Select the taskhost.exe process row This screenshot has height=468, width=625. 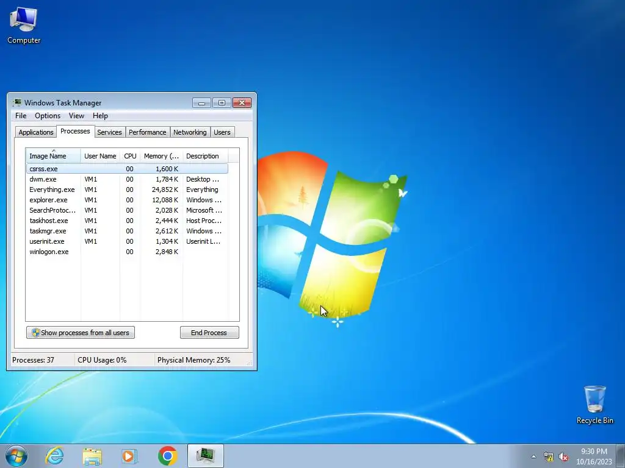coord(127,221)
